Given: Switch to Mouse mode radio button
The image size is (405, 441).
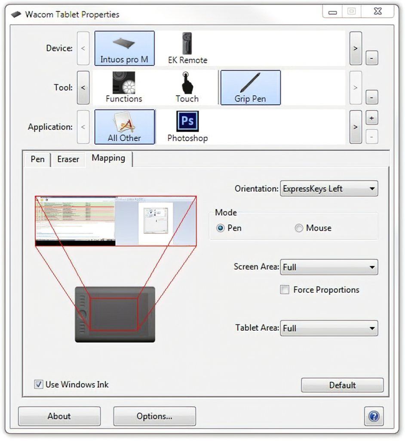Looking at the screenshot, I should 299,228.
